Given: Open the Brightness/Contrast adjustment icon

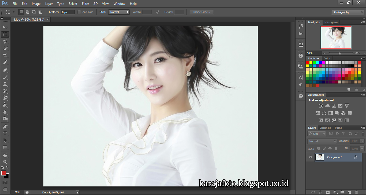Looking at the screenshot, I should click(321, 106).
